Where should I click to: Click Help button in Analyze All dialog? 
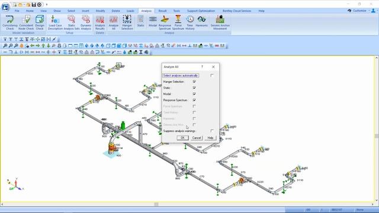210,138
